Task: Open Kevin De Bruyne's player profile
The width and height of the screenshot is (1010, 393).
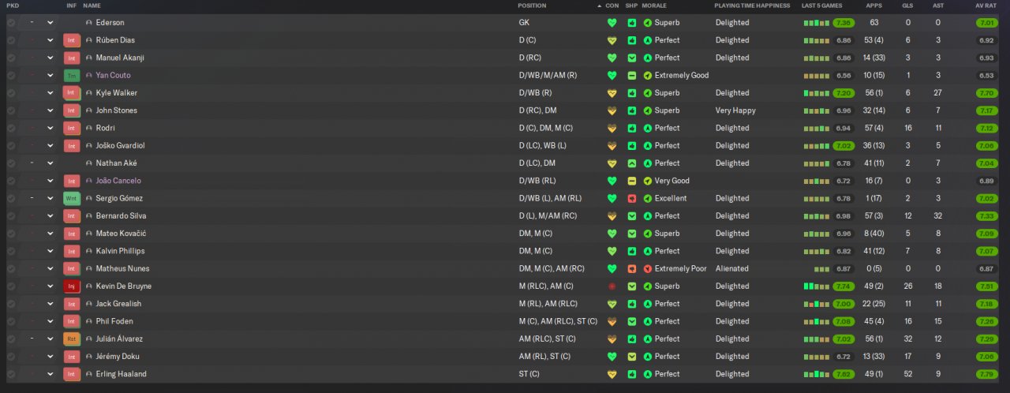Action: point(123,286)
